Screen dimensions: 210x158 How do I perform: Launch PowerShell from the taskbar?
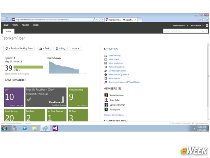pyautogui.click(x=25, y=128)
